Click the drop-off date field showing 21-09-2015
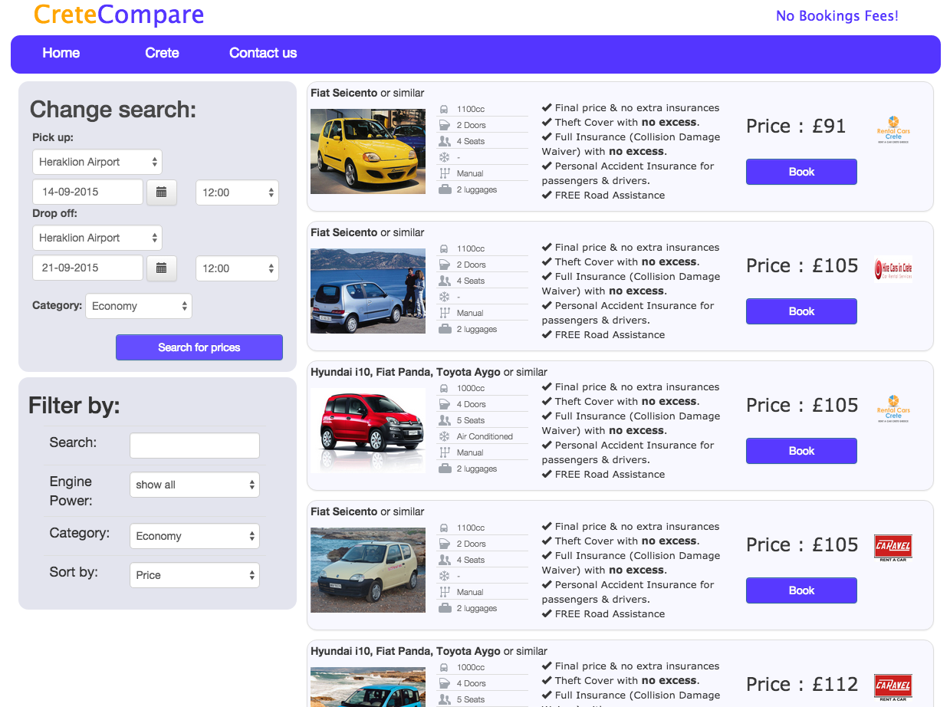 point(87,268)
